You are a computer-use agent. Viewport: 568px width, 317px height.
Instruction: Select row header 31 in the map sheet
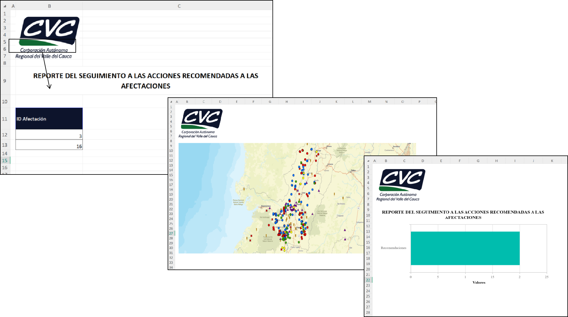(171, 253)
